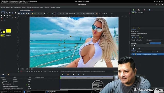Click the Save file toolbar icon
The image size is (164, 93).
tap(24, 14)
